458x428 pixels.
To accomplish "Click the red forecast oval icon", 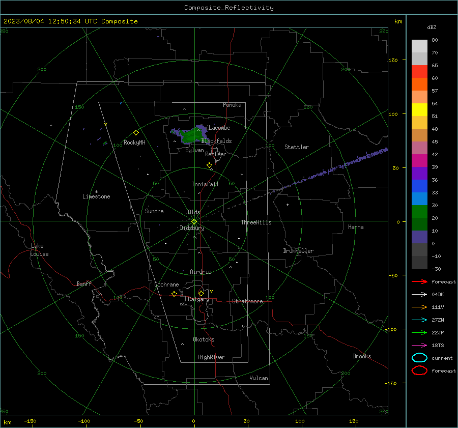I will (x=419, y=370).
